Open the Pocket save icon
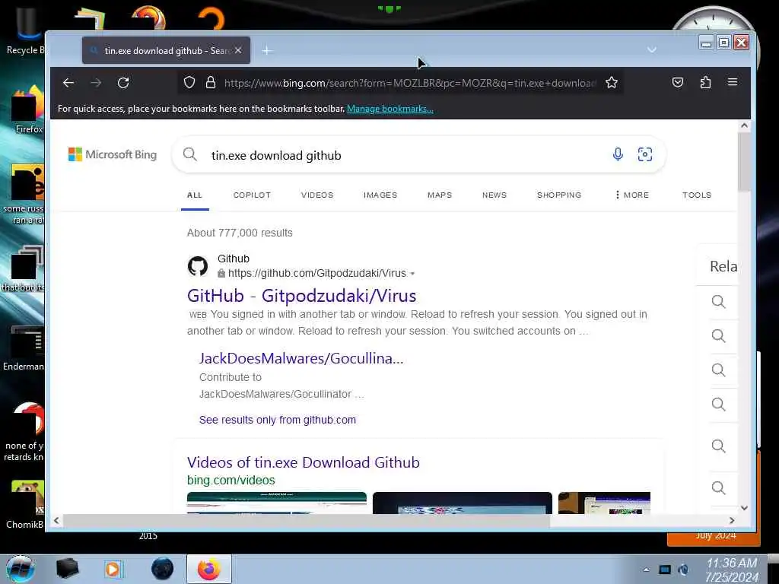The height and width of the screenshot is (584, 779). 678,82
